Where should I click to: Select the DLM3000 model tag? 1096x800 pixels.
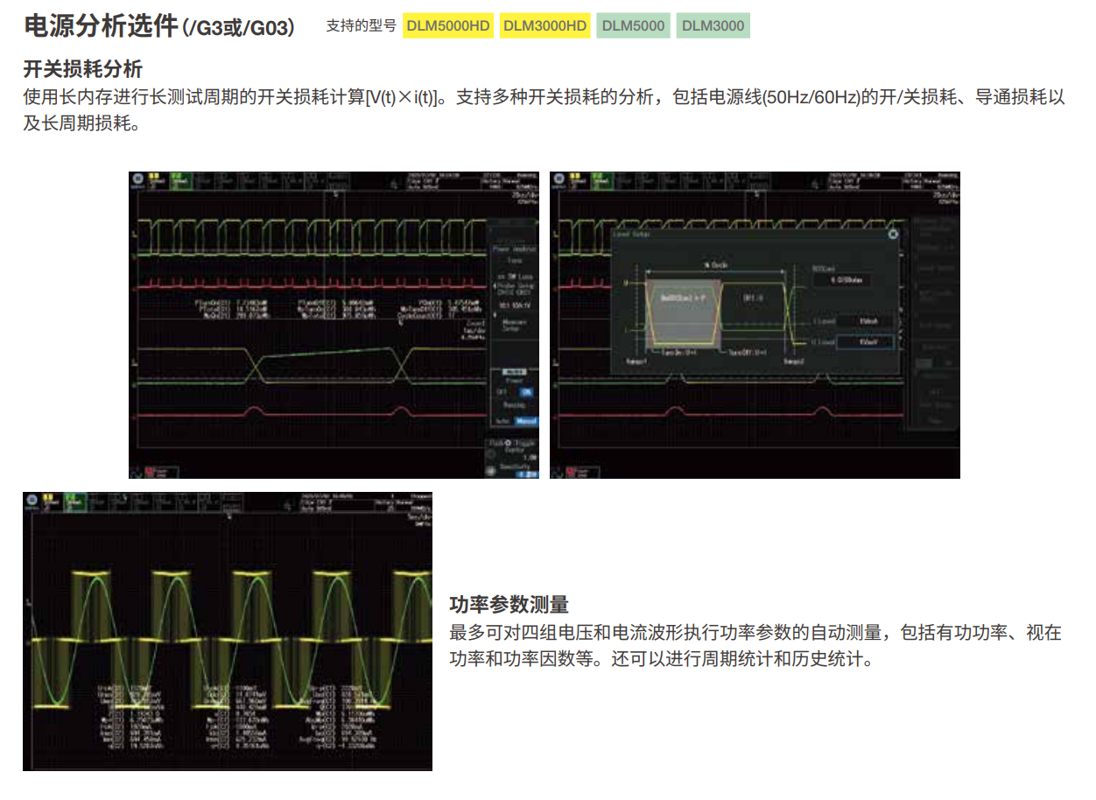(x=713, y=25)
